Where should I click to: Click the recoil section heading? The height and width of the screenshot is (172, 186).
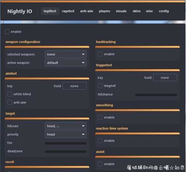[9, 162]
